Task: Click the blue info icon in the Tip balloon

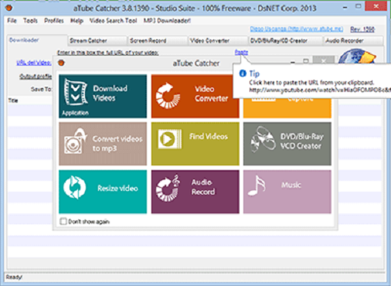Action: (243, 73)
